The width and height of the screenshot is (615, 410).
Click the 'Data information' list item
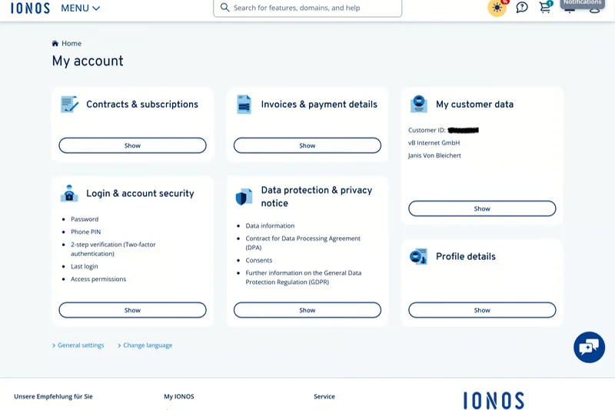coord(270,225)
